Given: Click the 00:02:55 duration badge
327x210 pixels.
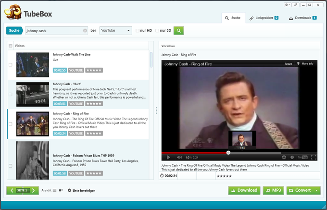Looking at the screenshot, I should point(60,70).
